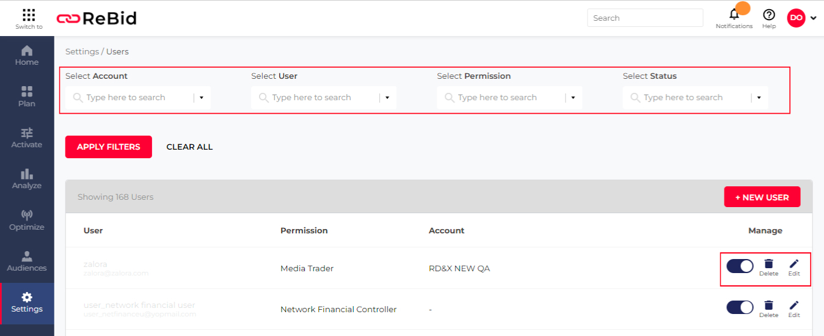Click the top Search input field
The width and height of the screenshot is (824, 336).
644,18
